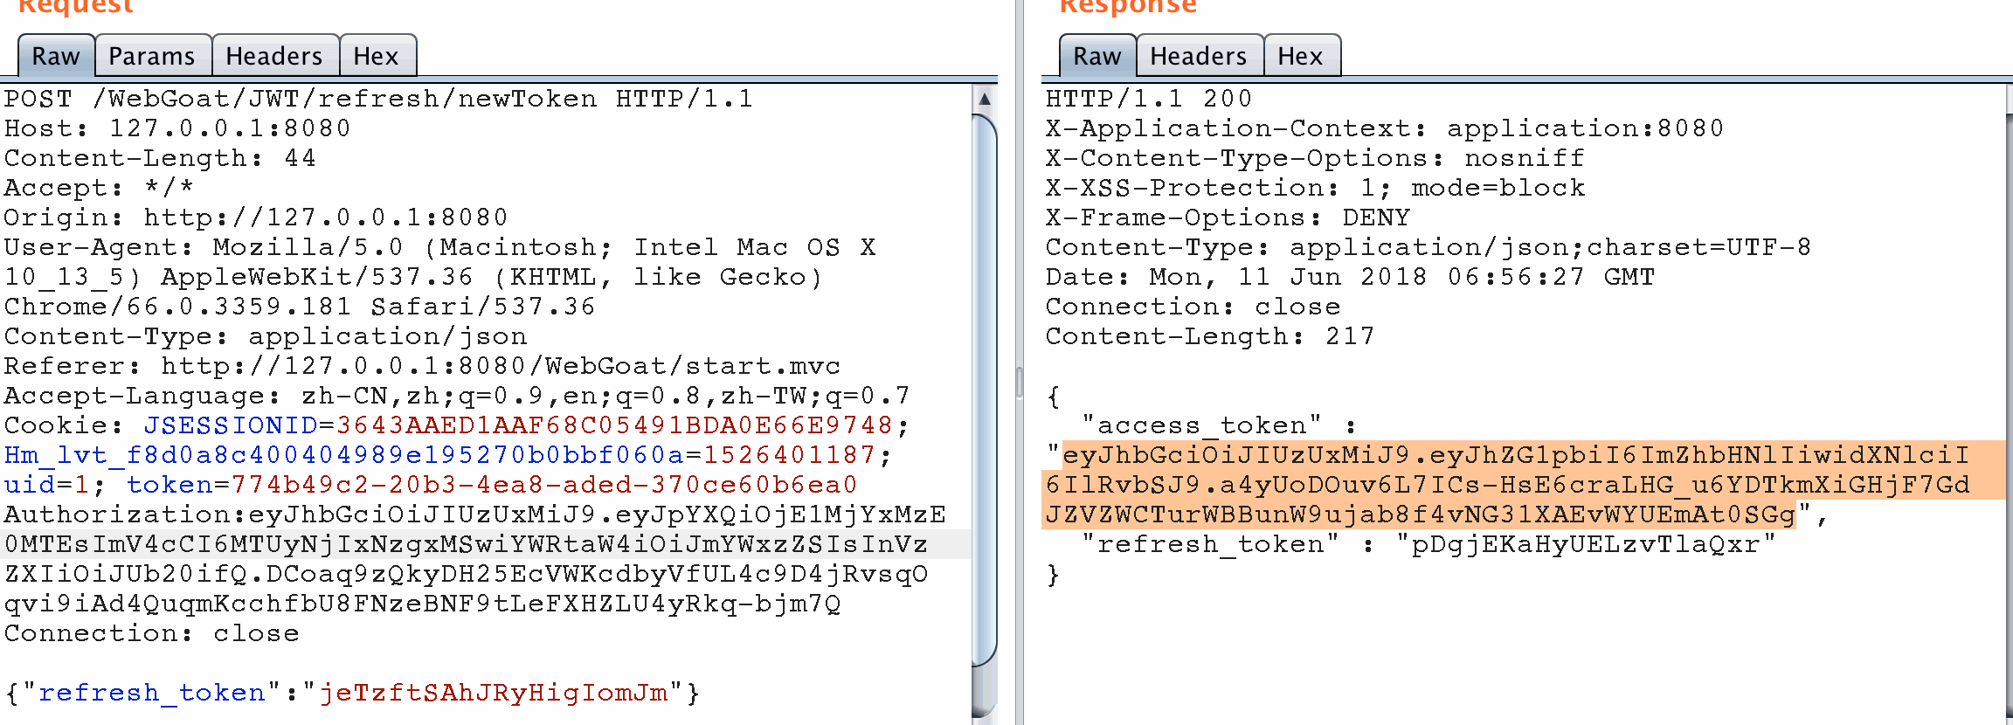Click the highlighted access token first line

coord(1516,455)
